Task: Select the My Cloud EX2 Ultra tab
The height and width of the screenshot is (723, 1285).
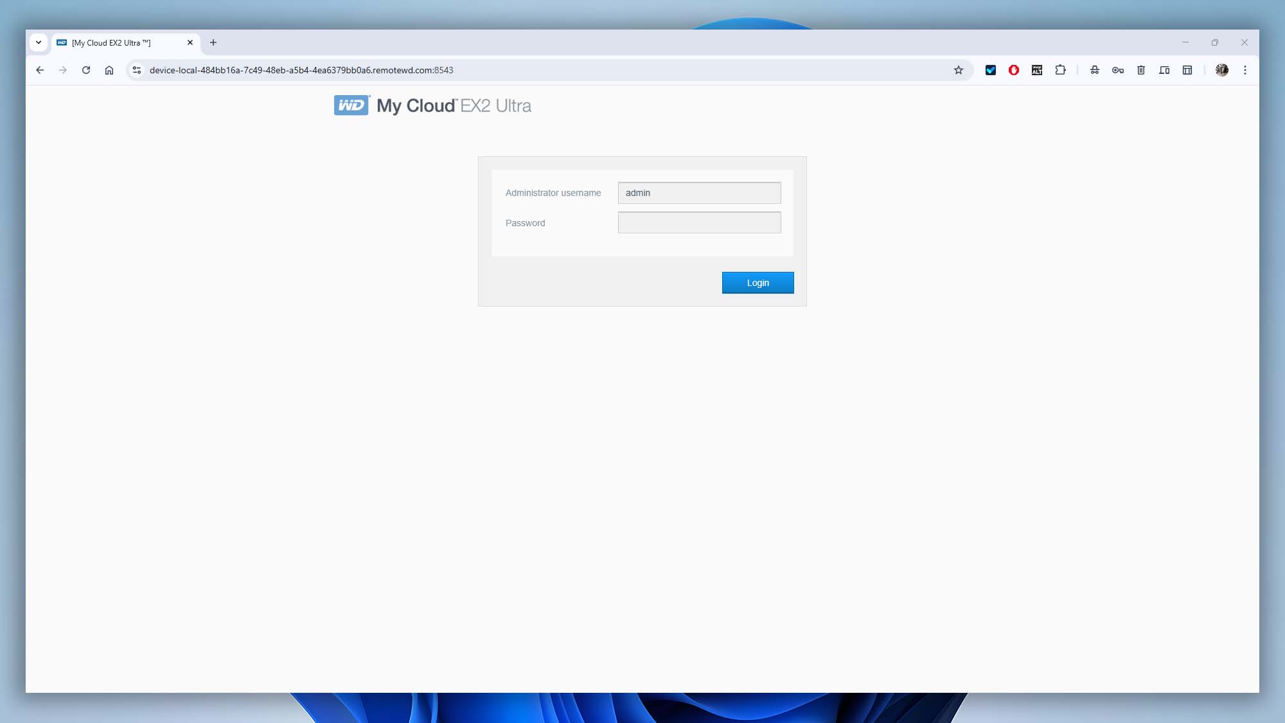Action: click(x=125, y=42)
